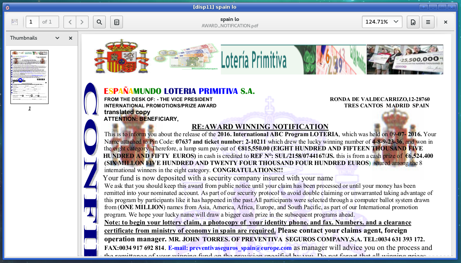This screenshot has width=461, height=263.
Task: Open the hamburger view options menu
Action: (428, 22)
